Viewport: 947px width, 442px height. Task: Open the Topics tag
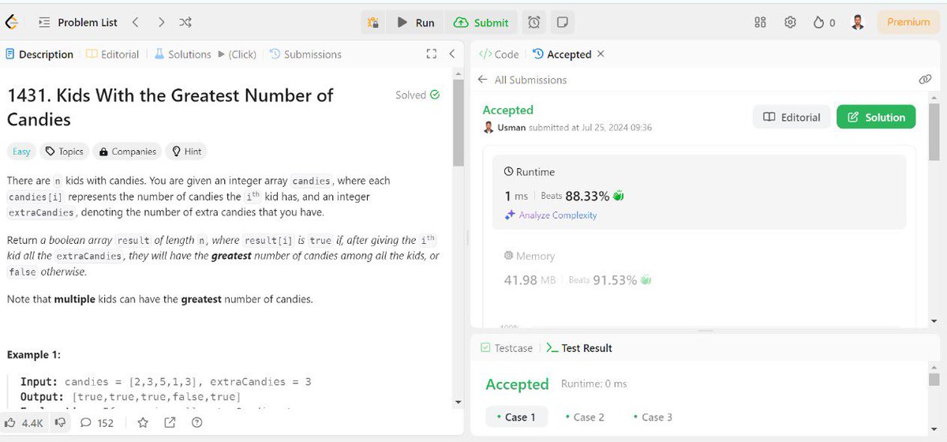pyautogui.click(x=64, y=152)
